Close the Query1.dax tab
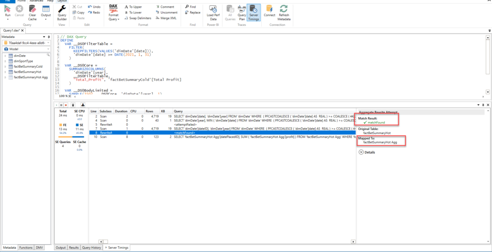This screenshot has width=492, height=252. tap(23, 30)
